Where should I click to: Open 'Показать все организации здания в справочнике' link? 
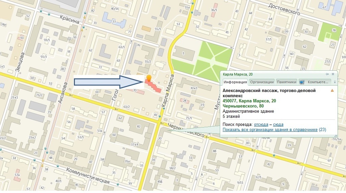click(270, 129)
